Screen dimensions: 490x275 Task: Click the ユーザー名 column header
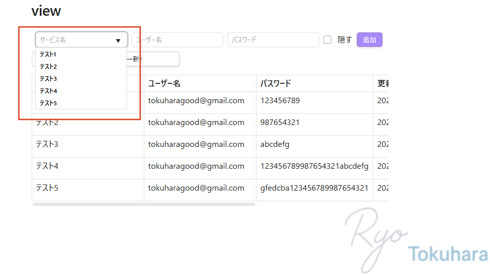click(x=164, y=83)
